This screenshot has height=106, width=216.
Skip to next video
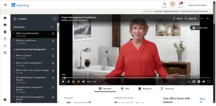84,81
